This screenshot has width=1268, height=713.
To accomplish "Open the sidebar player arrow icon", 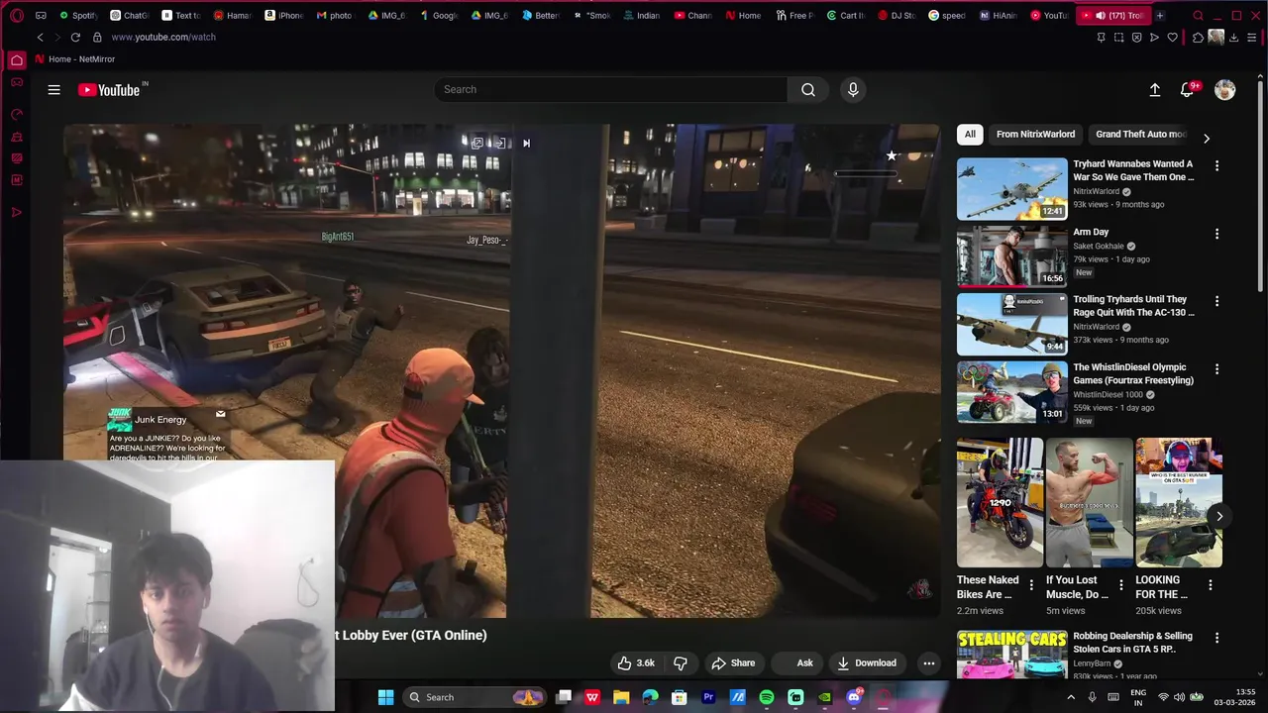I will [17, 212].
